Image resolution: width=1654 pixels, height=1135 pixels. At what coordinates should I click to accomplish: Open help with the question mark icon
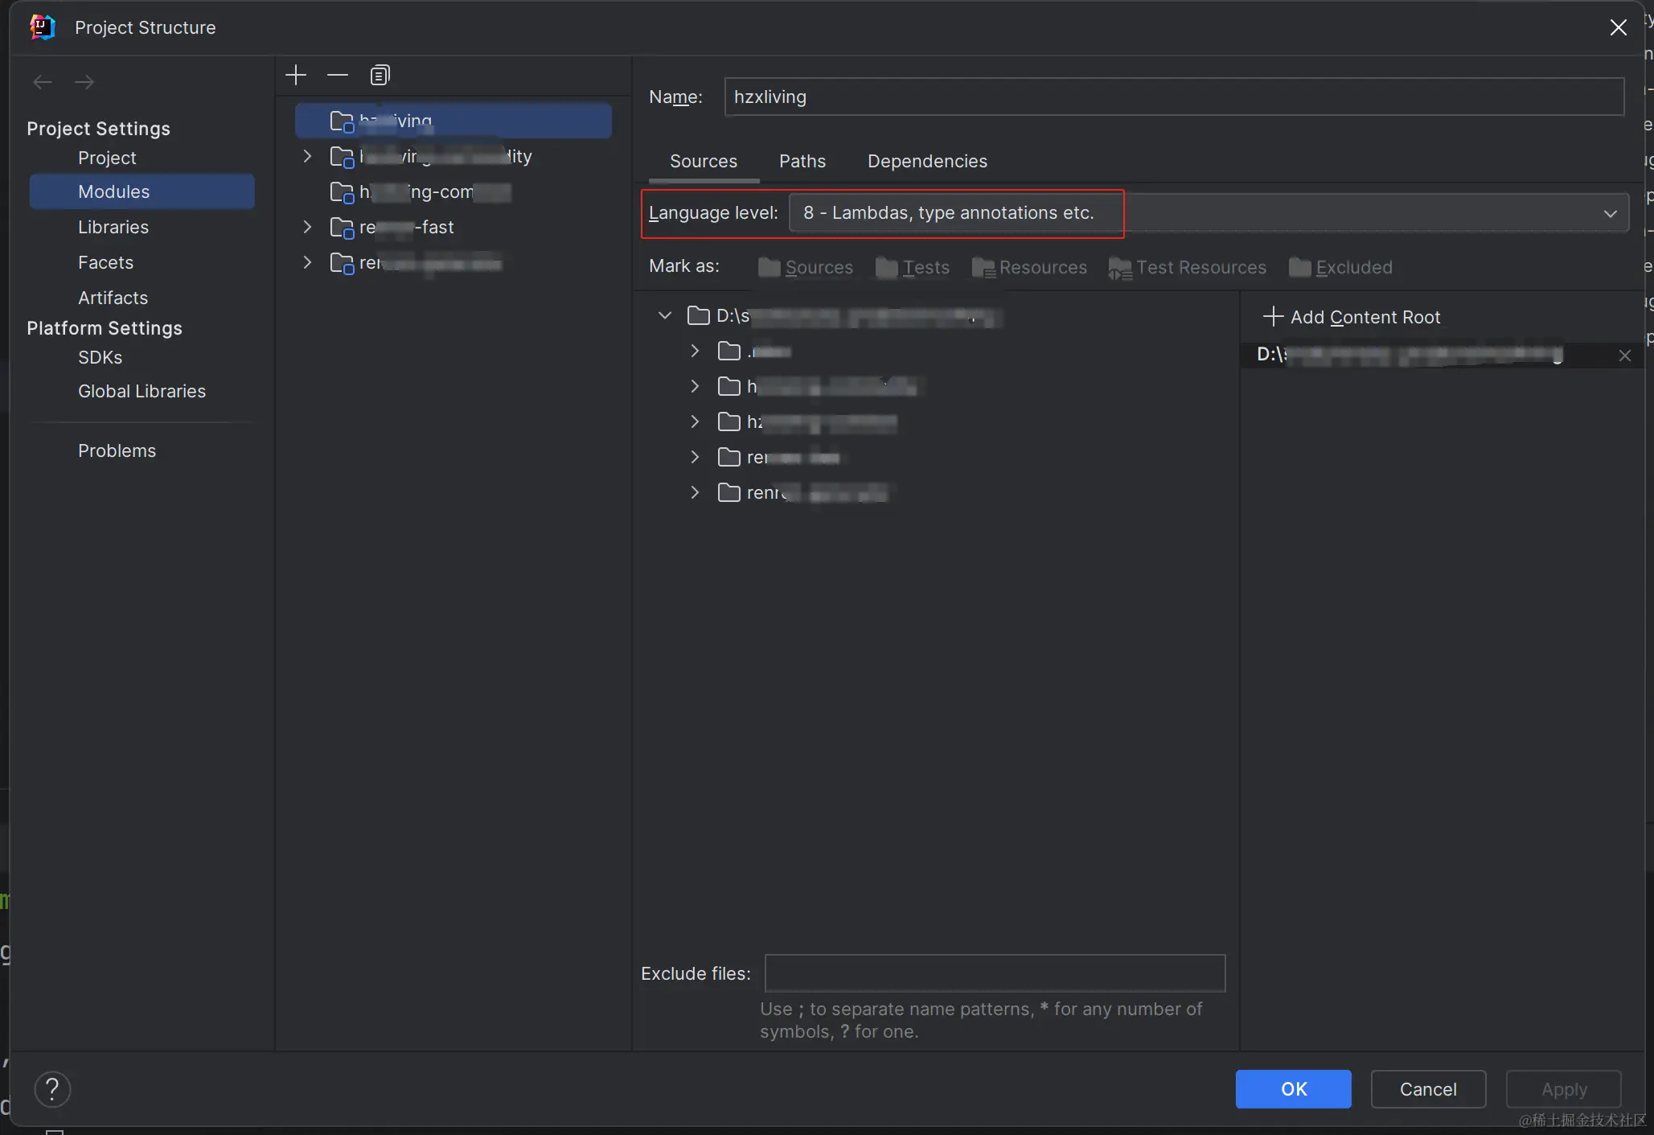(52, 1089)
